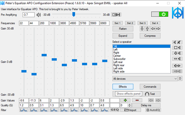Click the filter type icon under Q 6.5
Viewport: 185px width, 115px height.
[x=64, y=110]
